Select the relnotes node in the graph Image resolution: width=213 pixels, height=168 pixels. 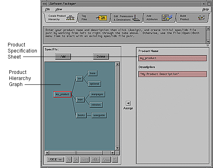point(96,105)
